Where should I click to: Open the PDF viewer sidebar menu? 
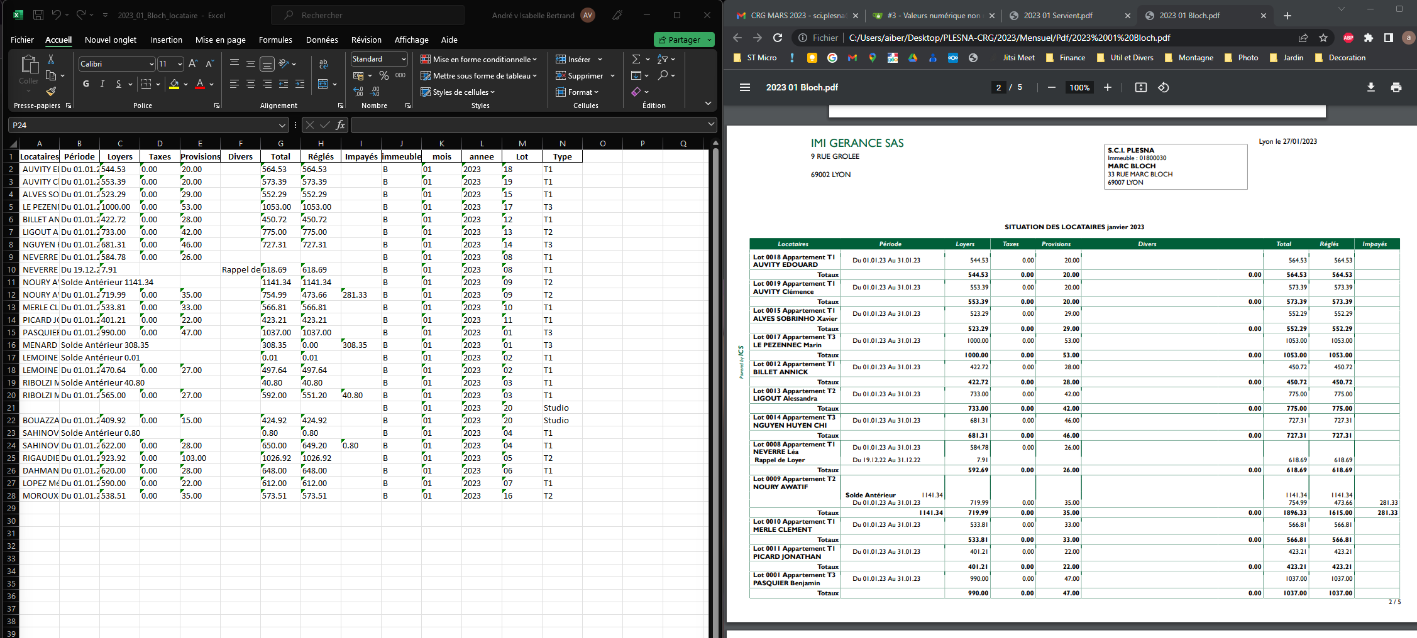(x=745, y=87)
